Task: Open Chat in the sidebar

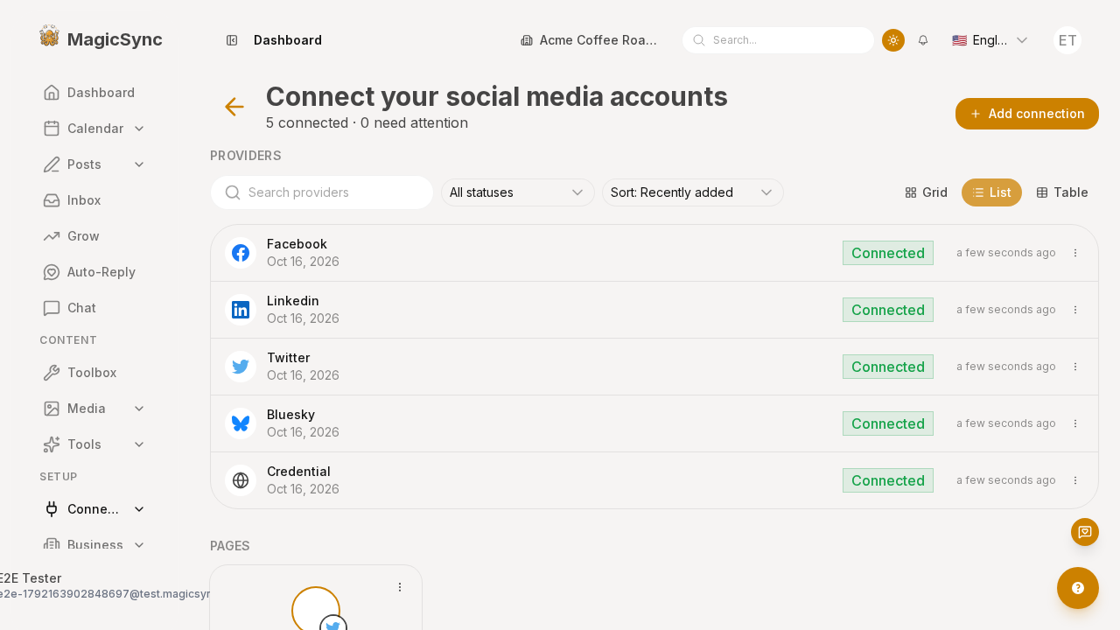Action: pos(94,308)
